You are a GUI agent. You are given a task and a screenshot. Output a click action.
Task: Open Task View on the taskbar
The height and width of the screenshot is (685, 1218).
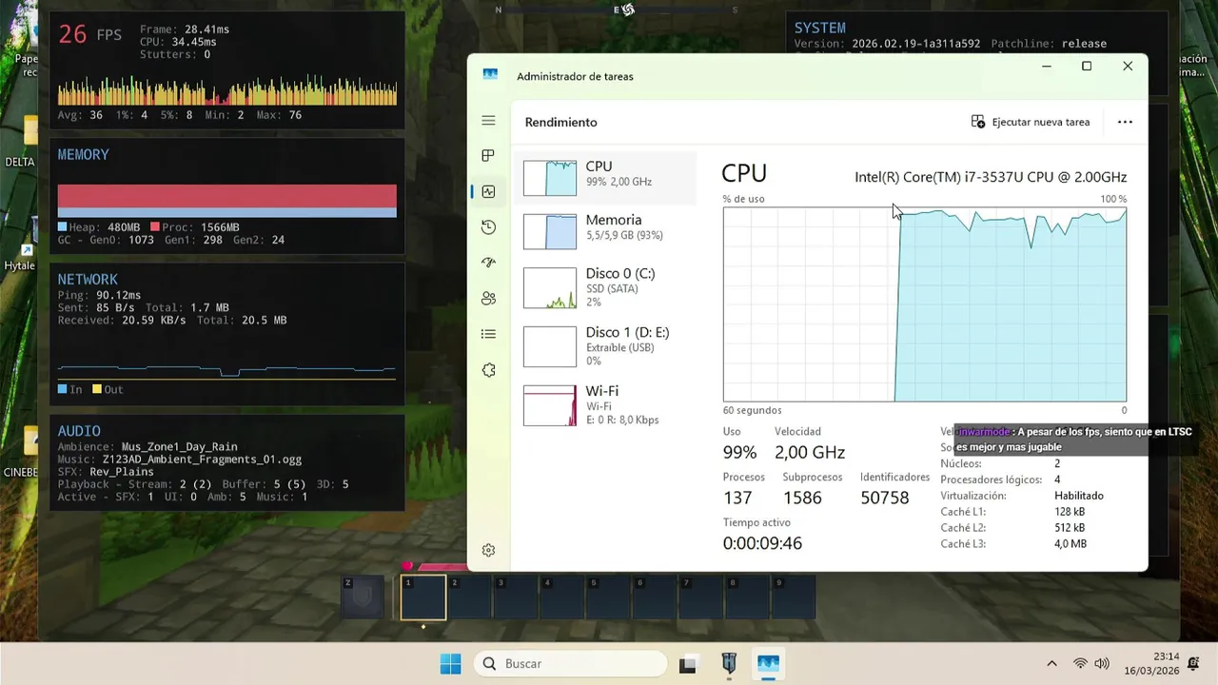point(687,664)
